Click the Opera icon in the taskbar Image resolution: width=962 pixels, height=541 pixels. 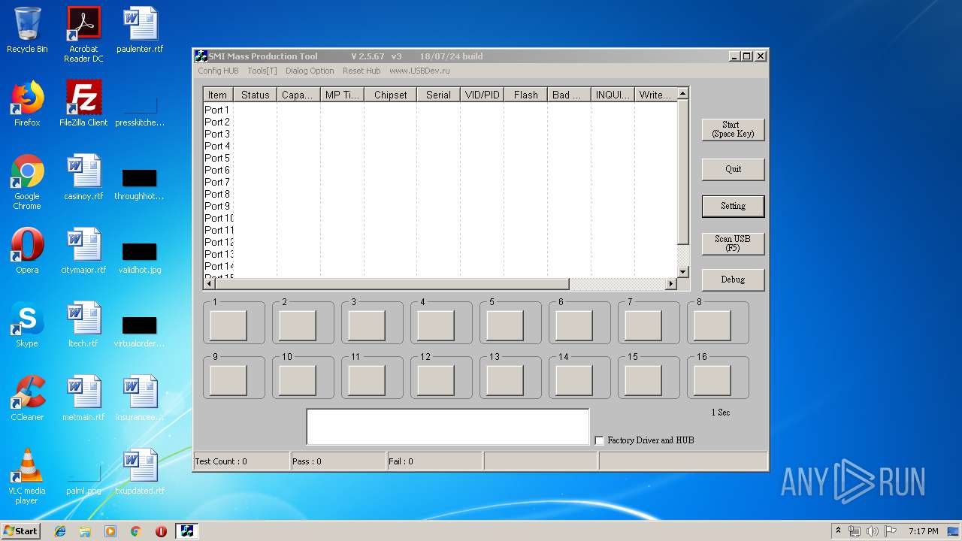161,531
